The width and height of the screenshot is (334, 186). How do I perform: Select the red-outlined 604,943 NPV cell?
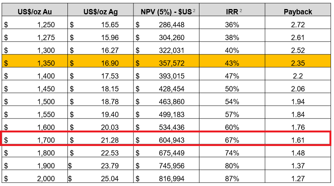[x=166, y=140]
